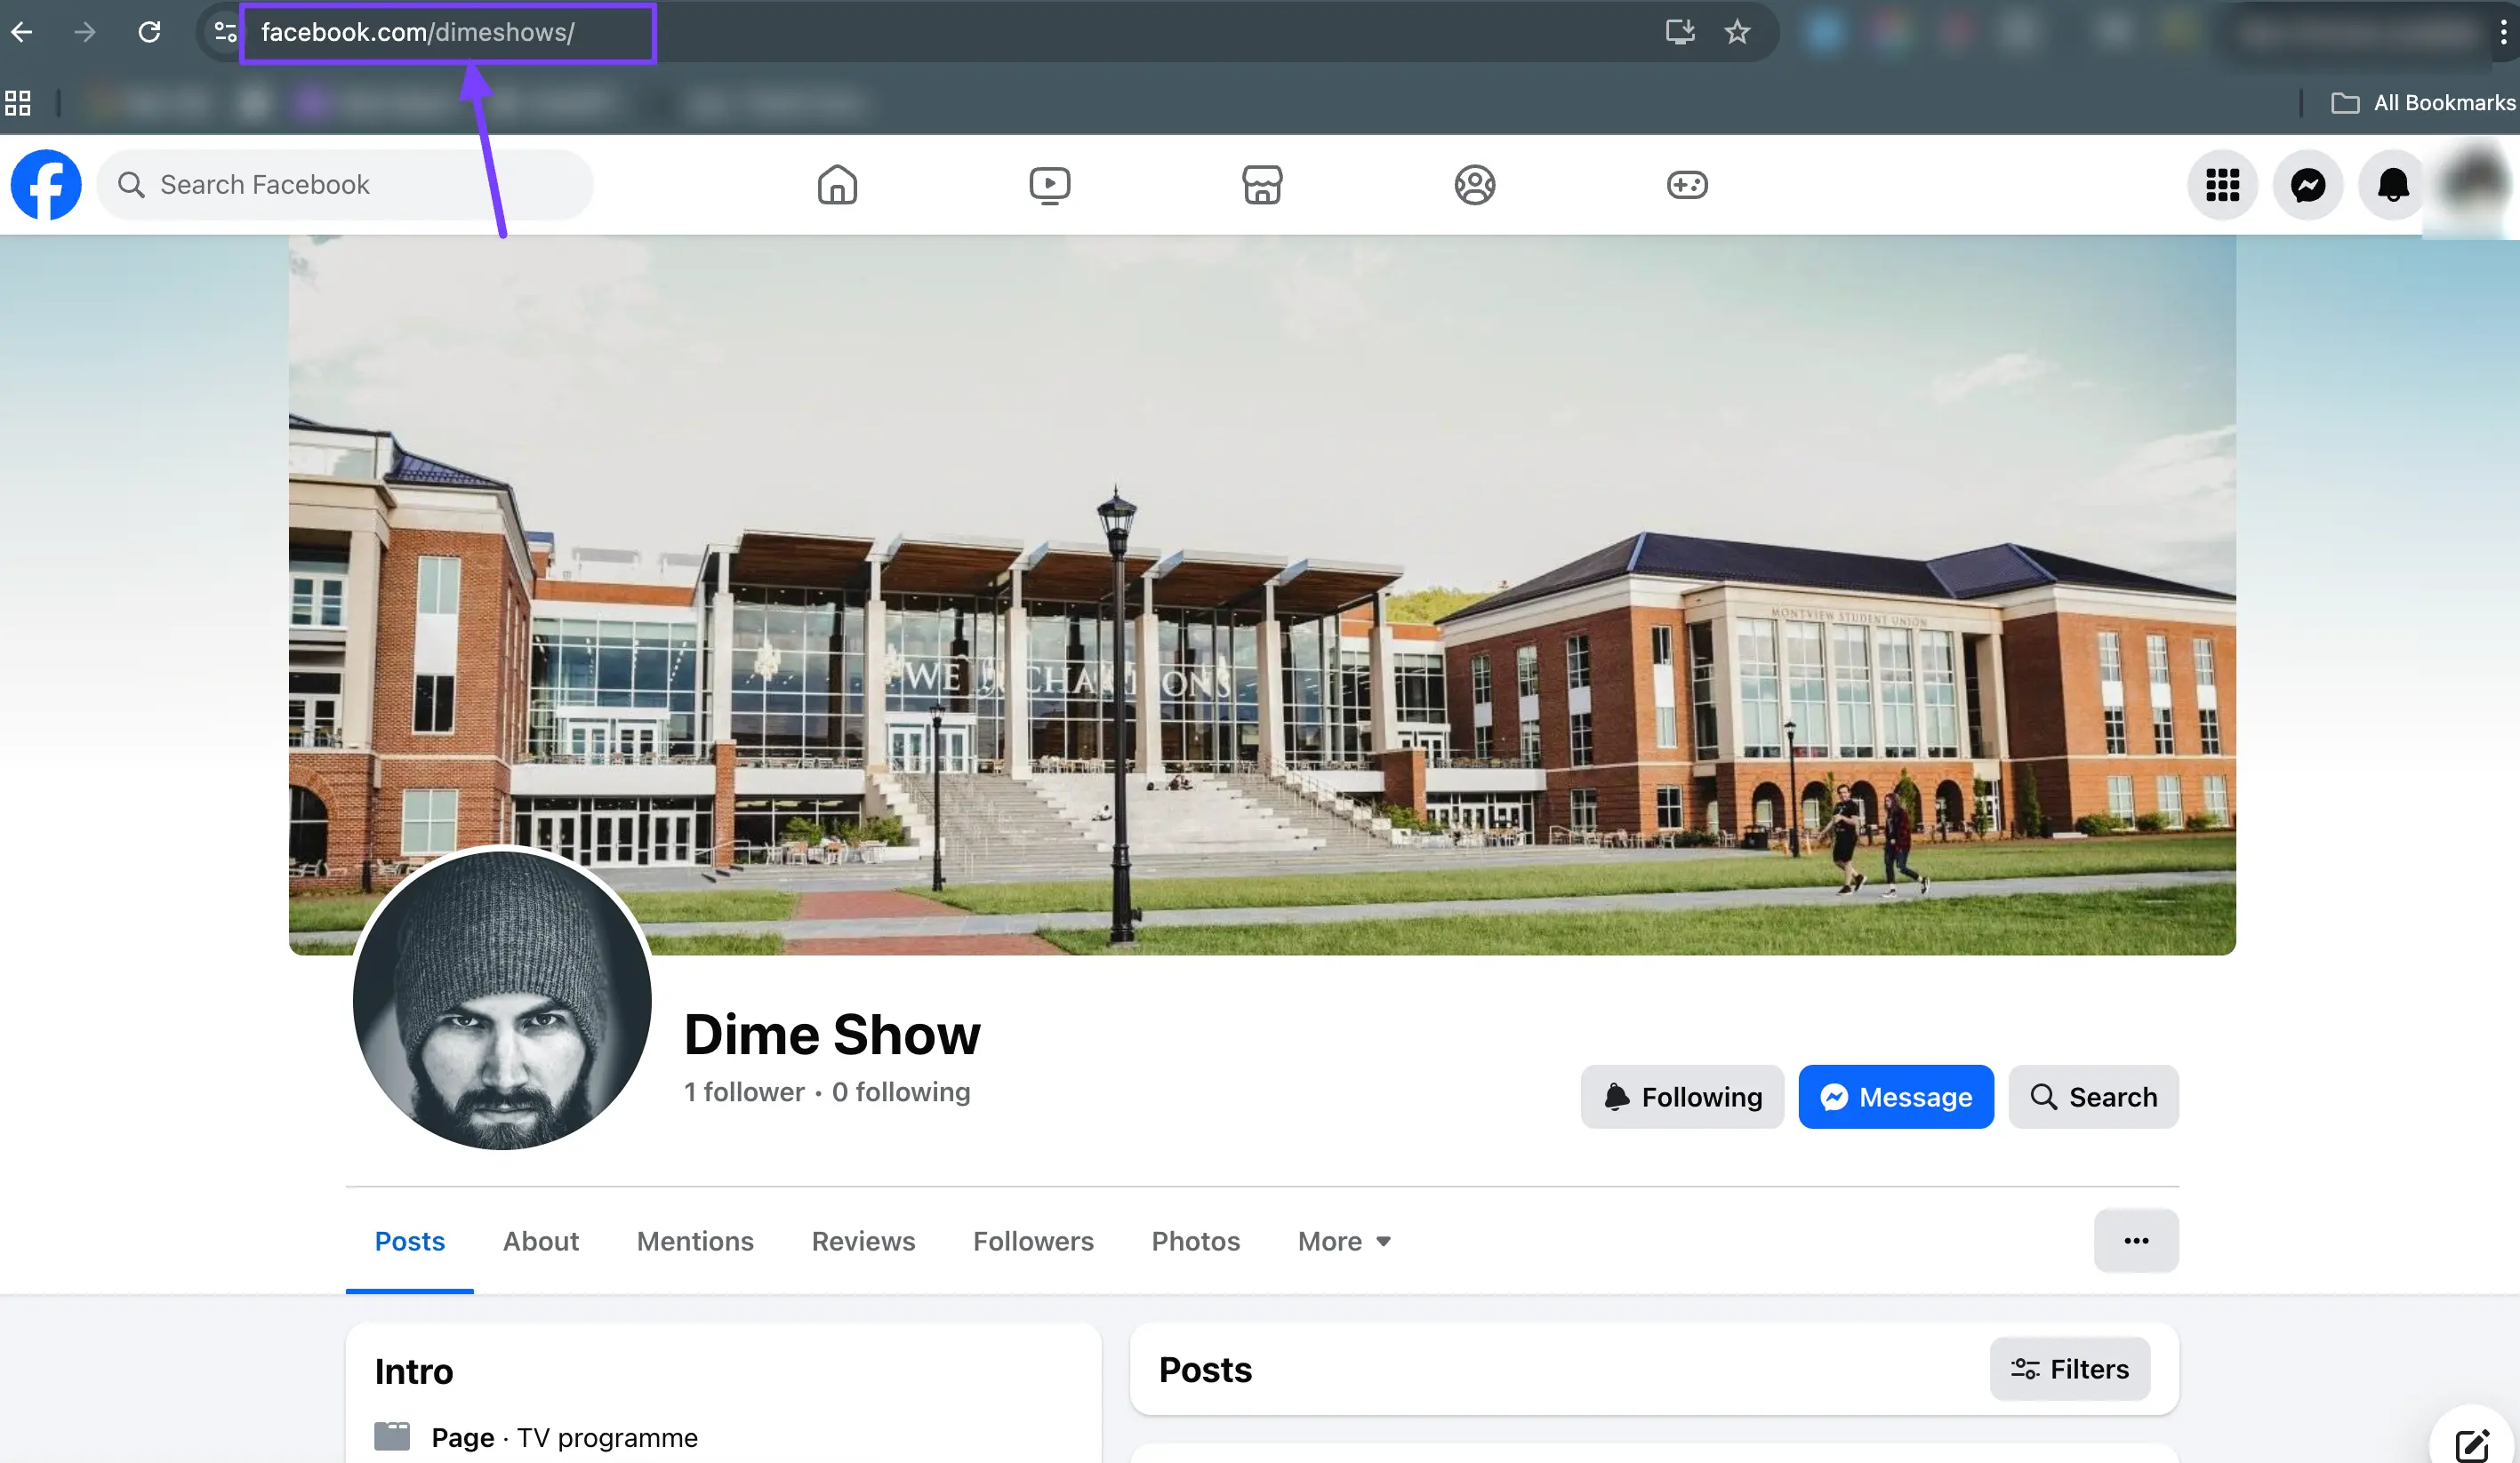
Task: Expand the More dropdown in page tabs
Action: 1344,1241
